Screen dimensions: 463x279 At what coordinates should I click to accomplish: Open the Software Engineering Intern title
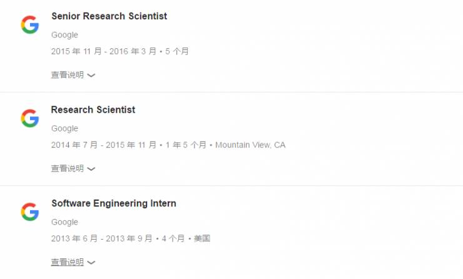tap(114, 203)
